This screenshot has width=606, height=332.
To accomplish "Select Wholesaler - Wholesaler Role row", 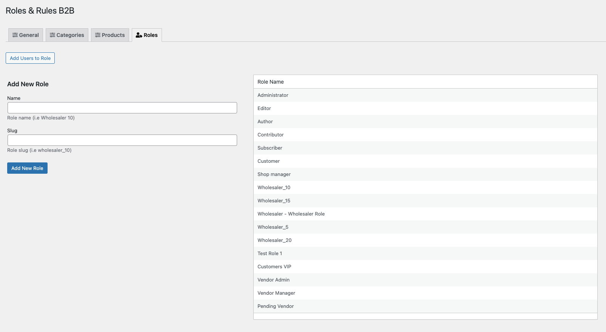I will point(426,214).
